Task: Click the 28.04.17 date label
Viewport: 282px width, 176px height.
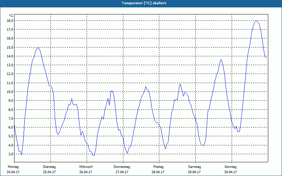Action: click(x=158, y=172)
